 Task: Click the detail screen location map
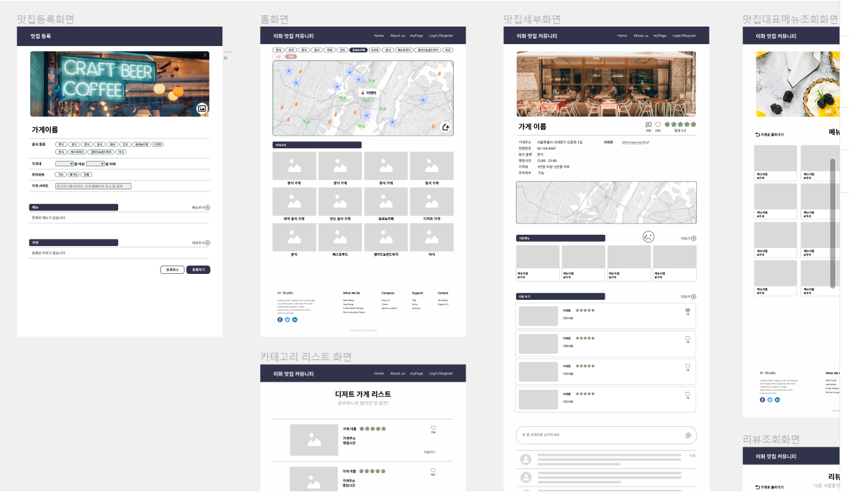tap(606, 203)
